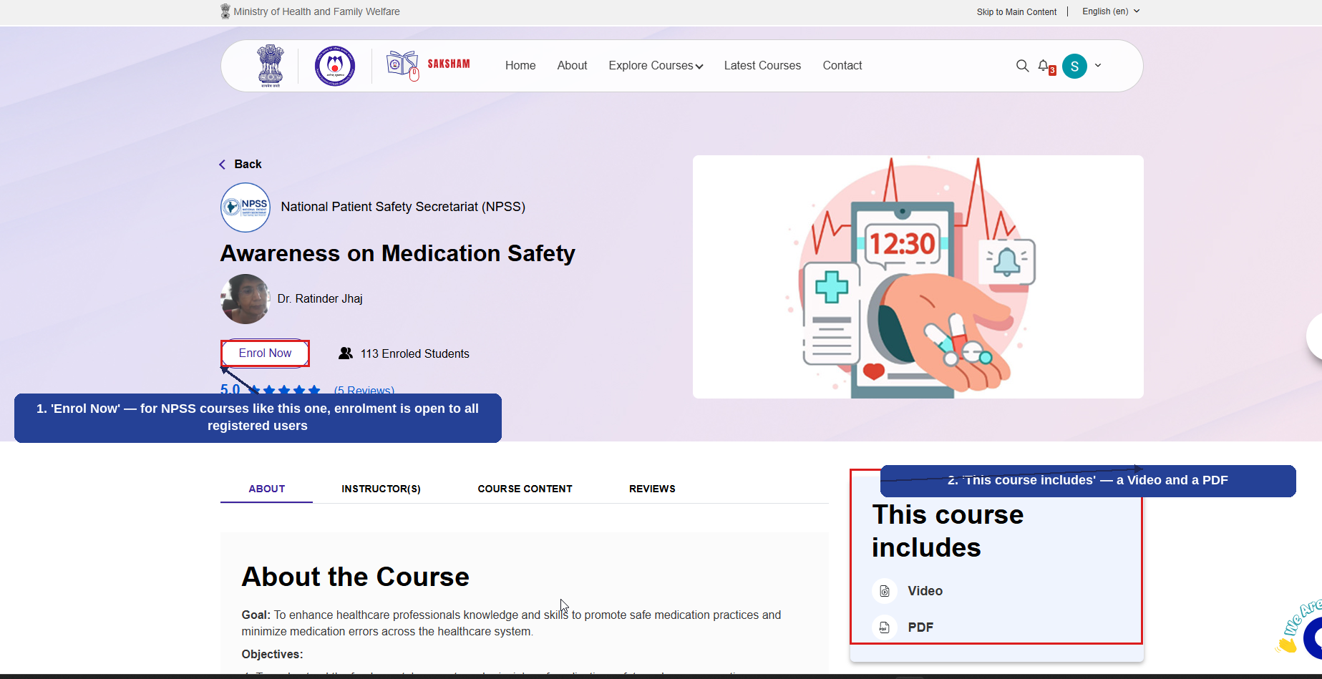Click the star rating row
This screenshot has width=1322, height=679.
(284, 390)
